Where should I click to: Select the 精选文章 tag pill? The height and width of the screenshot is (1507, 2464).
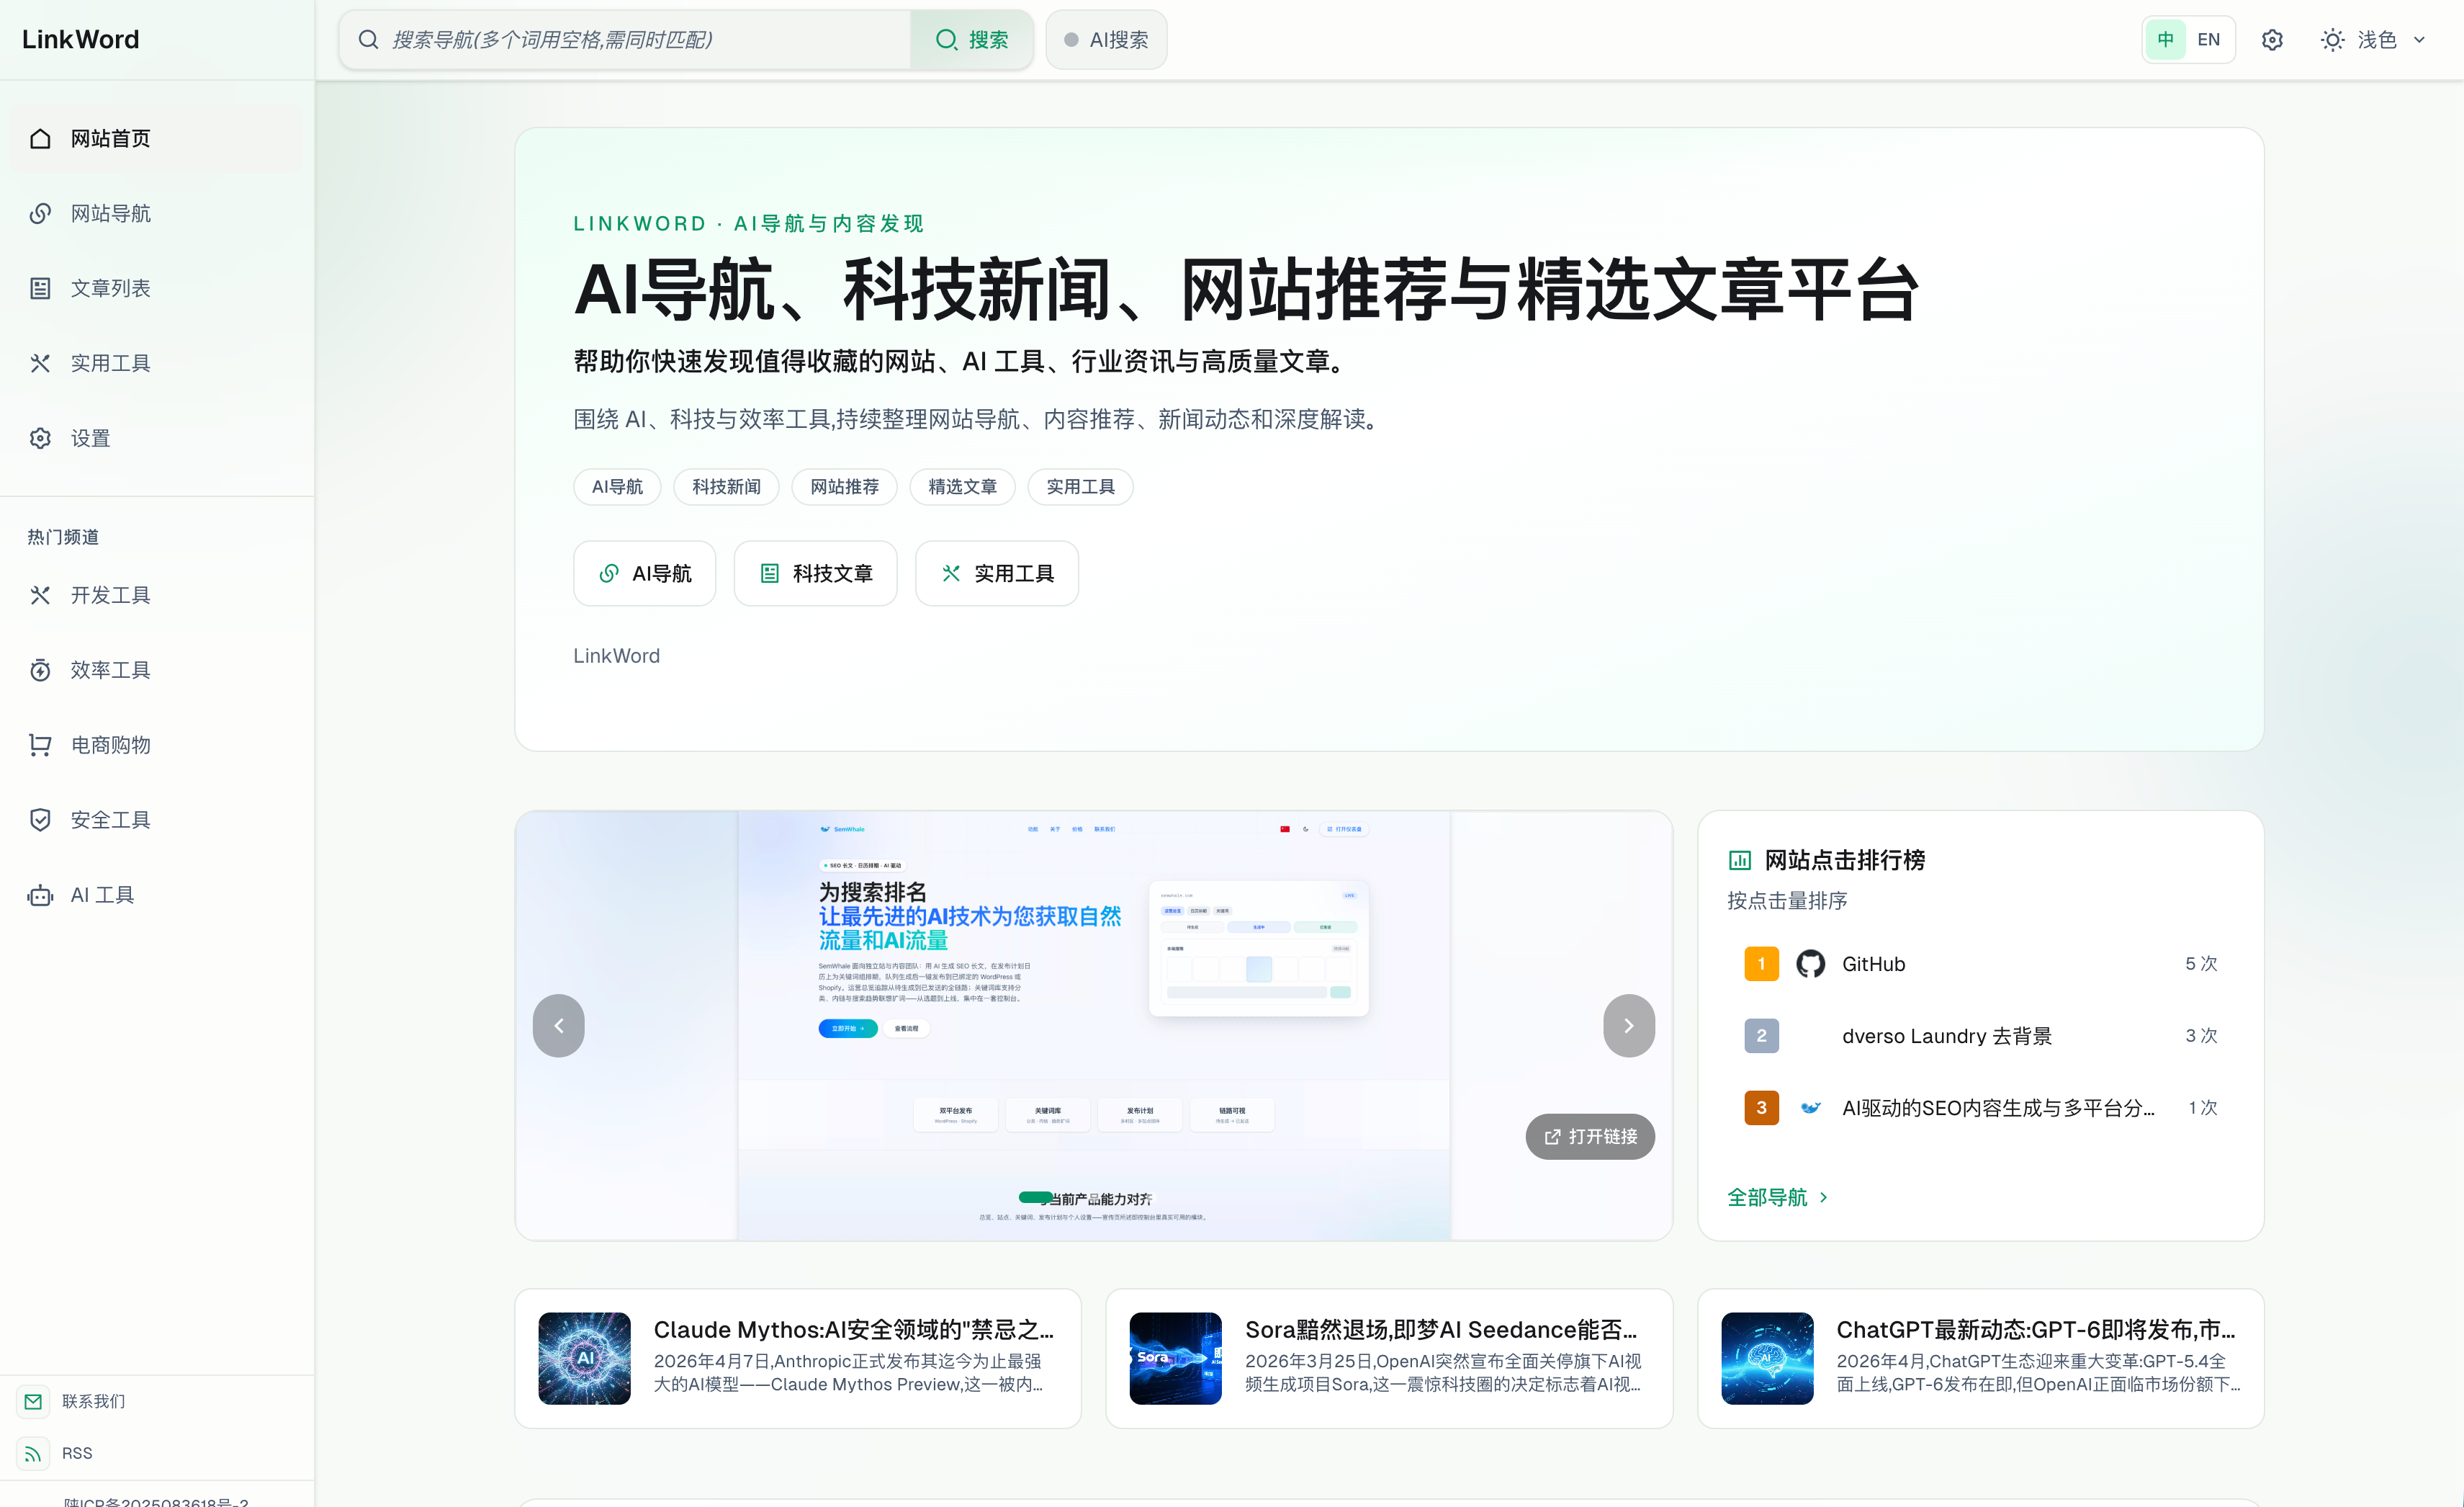962,487
